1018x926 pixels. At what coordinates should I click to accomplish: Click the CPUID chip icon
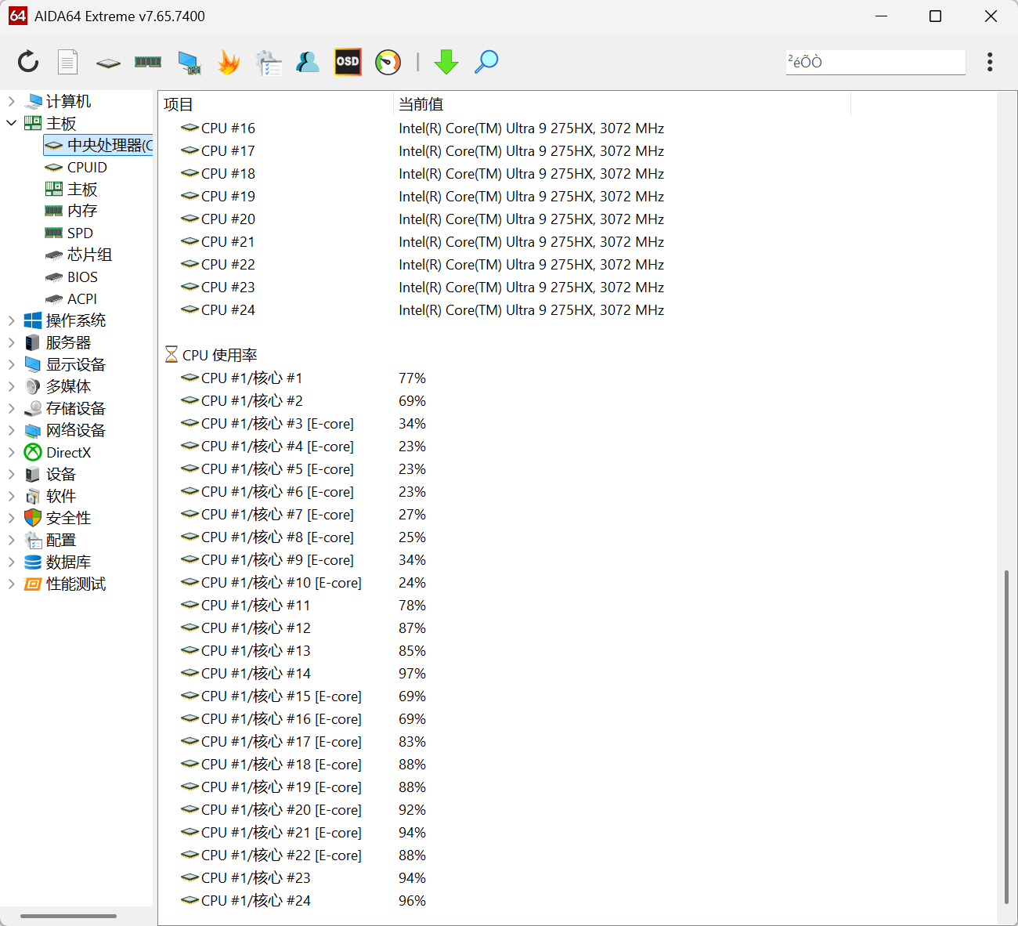point(53,167)
